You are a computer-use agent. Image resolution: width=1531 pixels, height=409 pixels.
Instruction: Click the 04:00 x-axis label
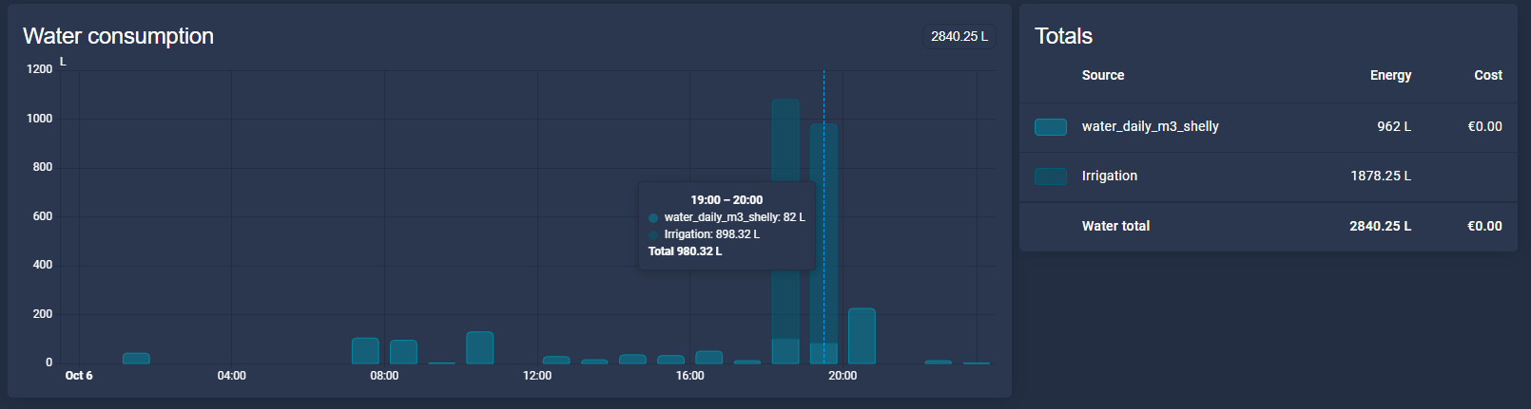232,376
